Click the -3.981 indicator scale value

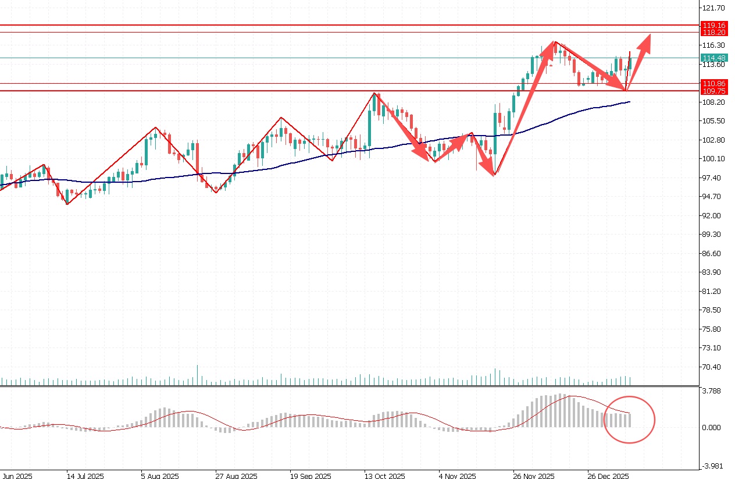(x=712, y=466)
